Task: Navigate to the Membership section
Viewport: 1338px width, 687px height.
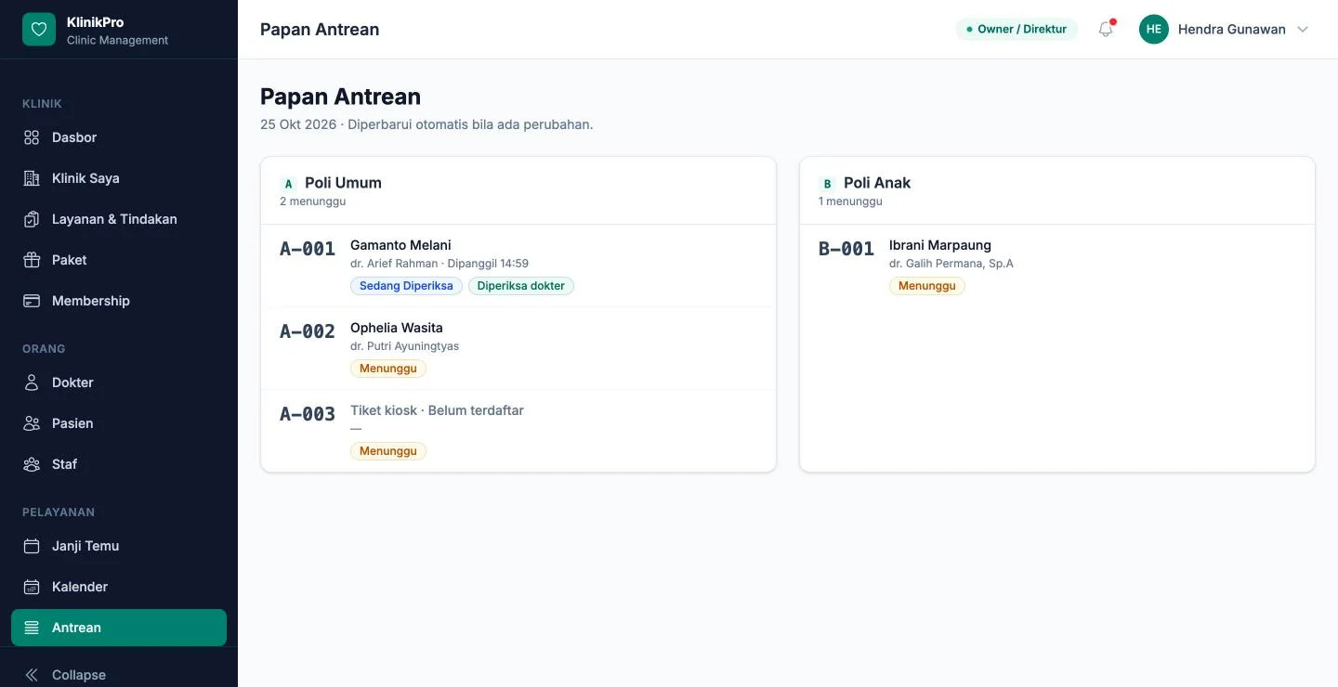Action: [x=119, y=301]
